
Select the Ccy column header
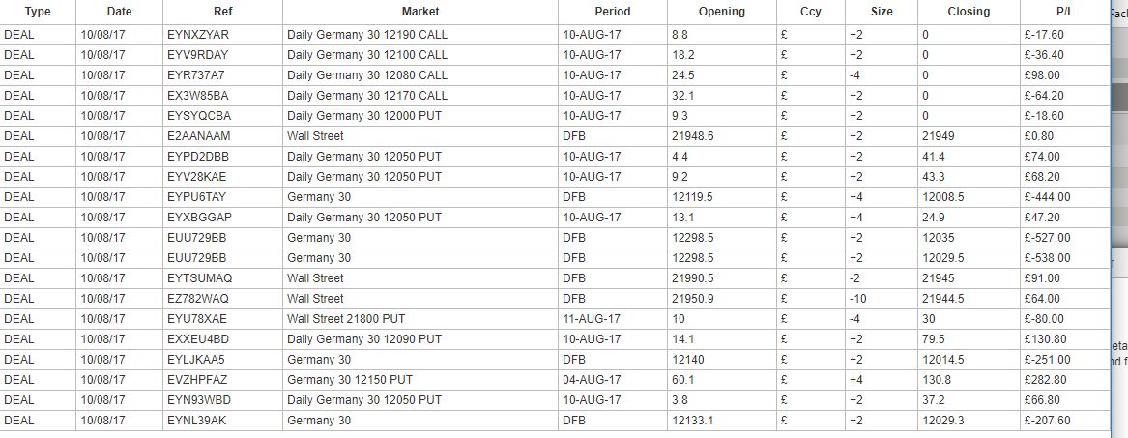coord(810,12)
